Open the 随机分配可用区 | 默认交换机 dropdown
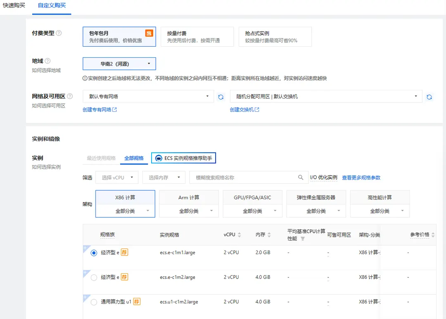The height and width of the screenshot is (319, 446). [326, 97]
